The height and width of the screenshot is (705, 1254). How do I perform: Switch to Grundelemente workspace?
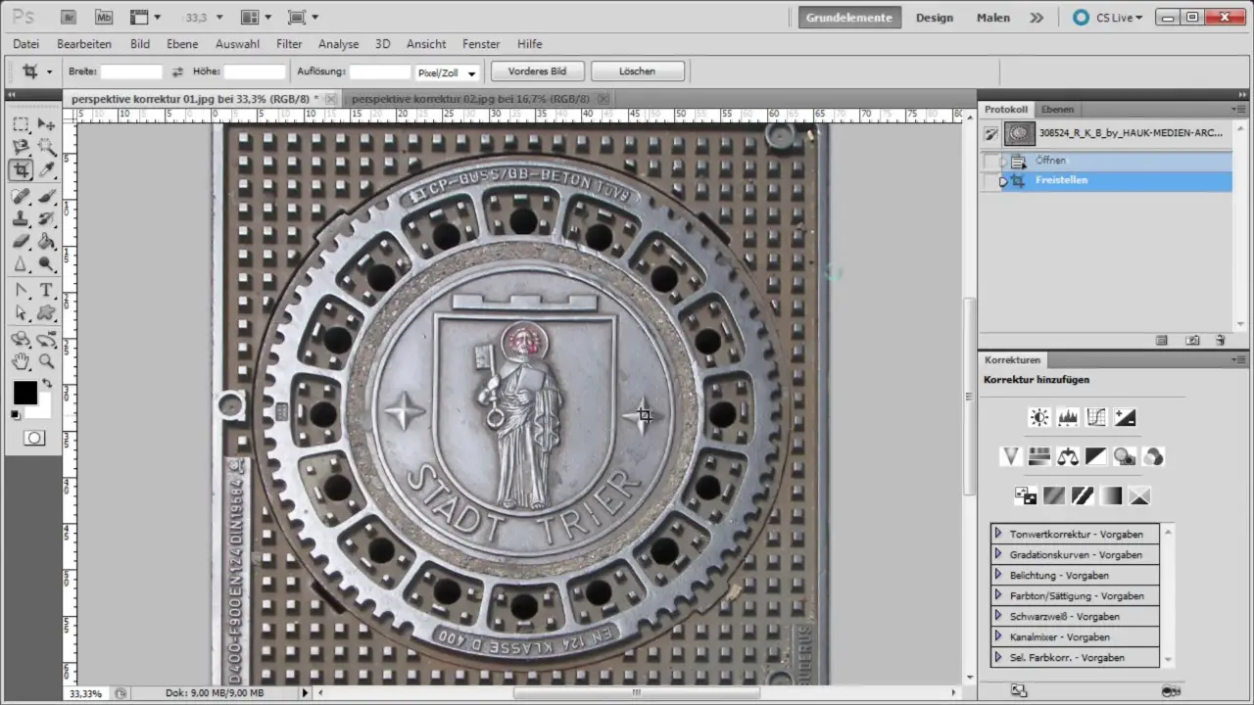click(849, 17)
